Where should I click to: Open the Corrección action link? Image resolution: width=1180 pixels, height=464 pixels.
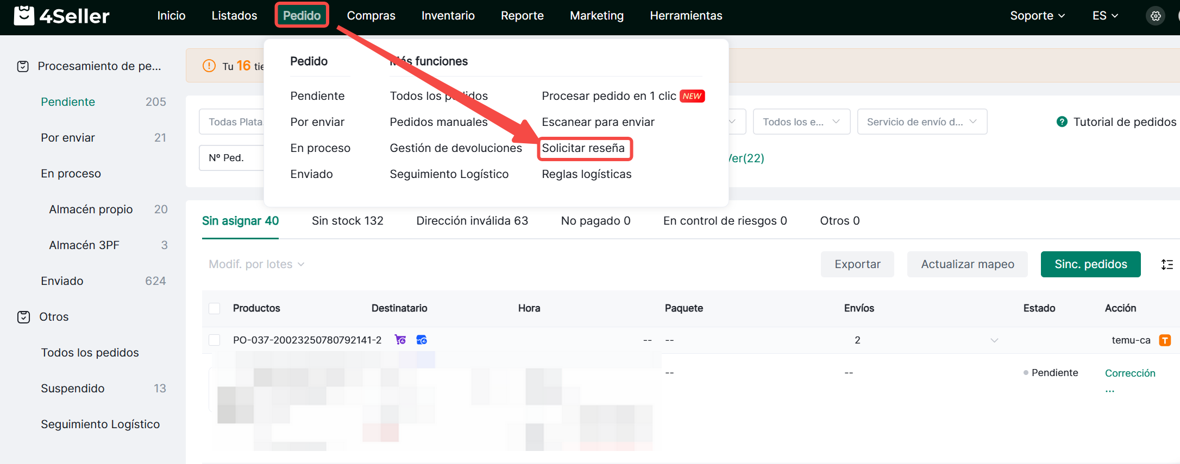click(x=1129, y=373)
